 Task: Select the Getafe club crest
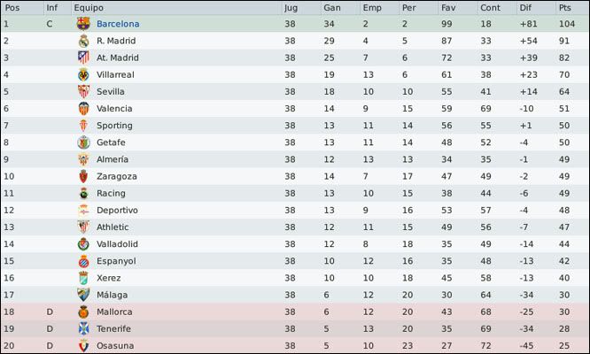coord(83,142)
